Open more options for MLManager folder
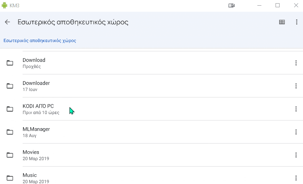 (x=296, y=132)
